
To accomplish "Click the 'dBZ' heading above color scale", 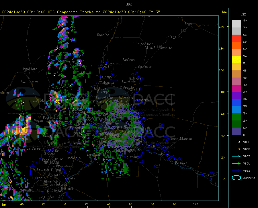I will point(243,14).
